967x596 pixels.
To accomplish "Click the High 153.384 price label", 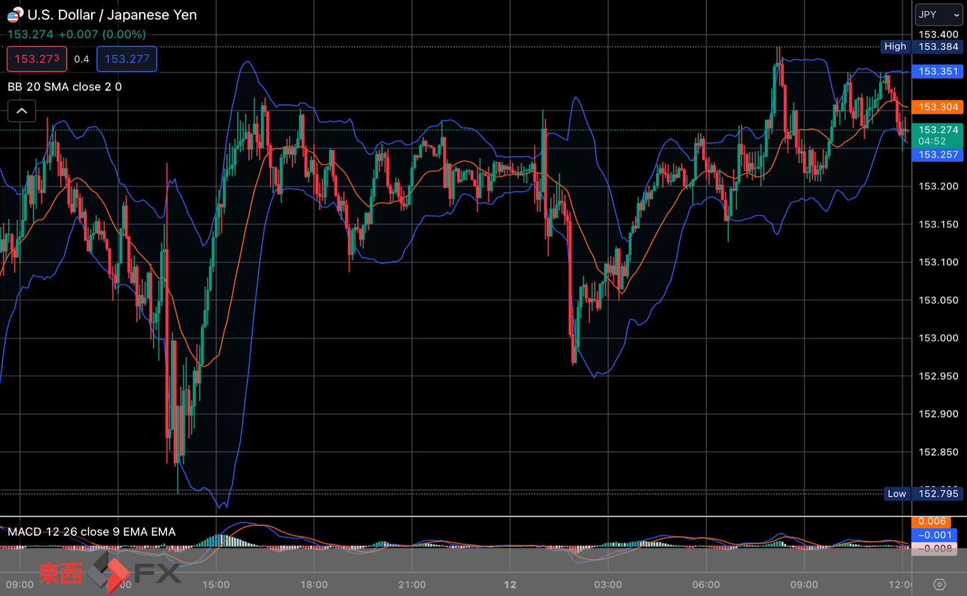I will [921, 46].
